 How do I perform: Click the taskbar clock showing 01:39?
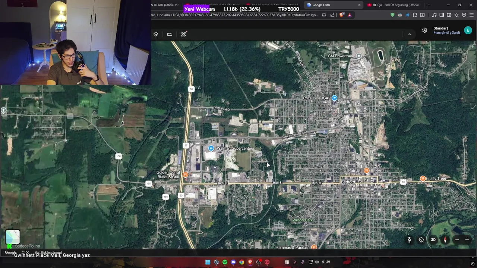pos(326,262)
